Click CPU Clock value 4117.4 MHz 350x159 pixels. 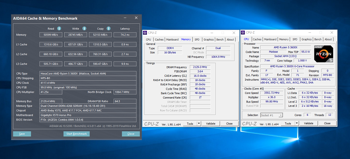tap(88, 83)
